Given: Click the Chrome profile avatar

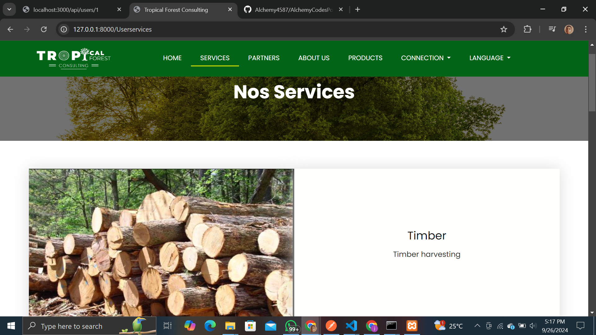Looking at the screenshot, I should pyautogui.click(x=569, y=29).
